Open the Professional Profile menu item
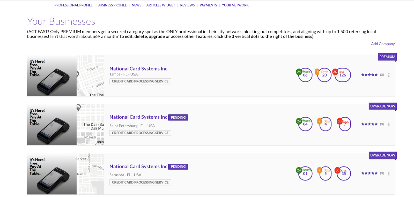The height and width of the screenshot is (197, 414). pyautogui.click(x=73, y=5)
